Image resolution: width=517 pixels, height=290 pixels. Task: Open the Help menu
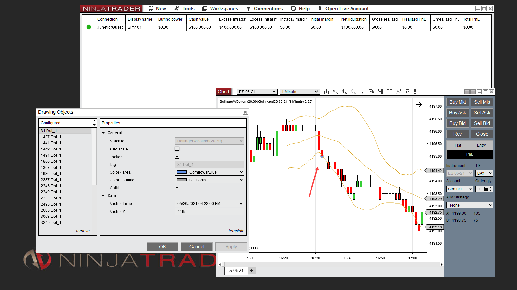[304, 9]
